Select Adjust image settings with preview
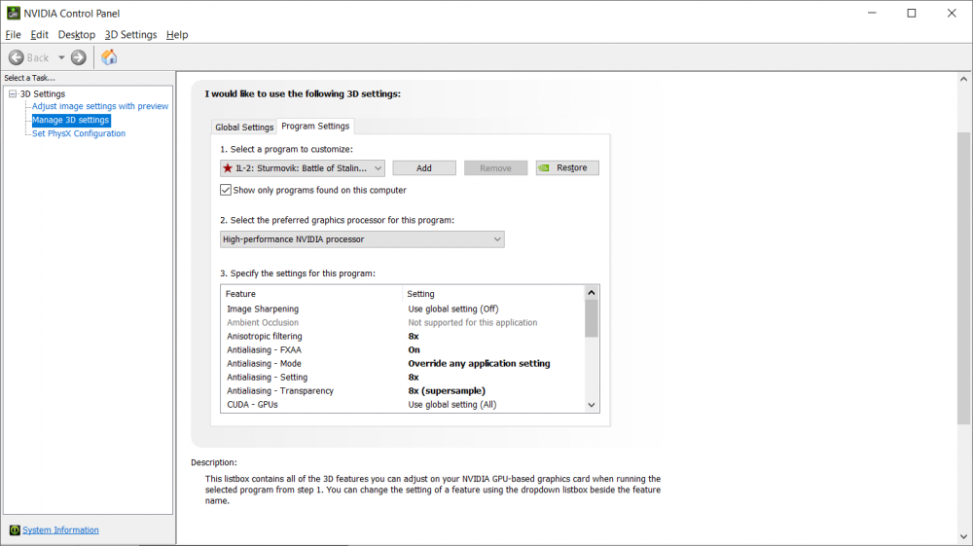The width and height of the screenshot is (973, 546). (x=100, y=106)
